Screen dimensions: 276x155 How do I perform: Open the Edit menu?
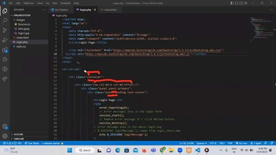18,3
